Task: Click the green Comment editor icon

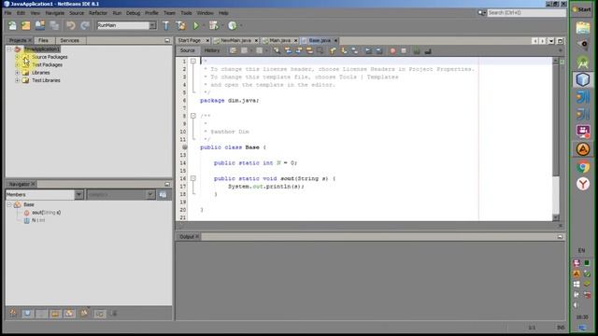Action: (x=417, y=50)
